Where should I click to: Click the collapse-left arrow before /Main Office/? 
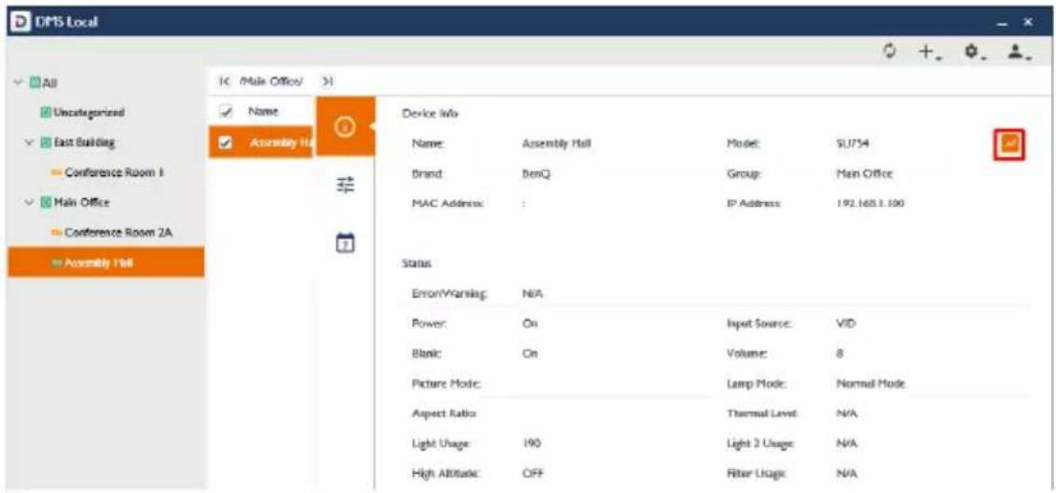224,81
